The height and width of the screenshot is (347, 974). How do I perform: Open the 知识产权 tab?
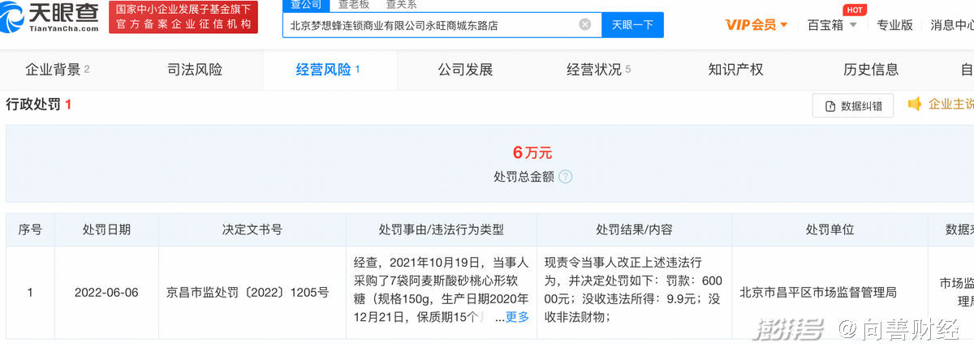point(735,70)
